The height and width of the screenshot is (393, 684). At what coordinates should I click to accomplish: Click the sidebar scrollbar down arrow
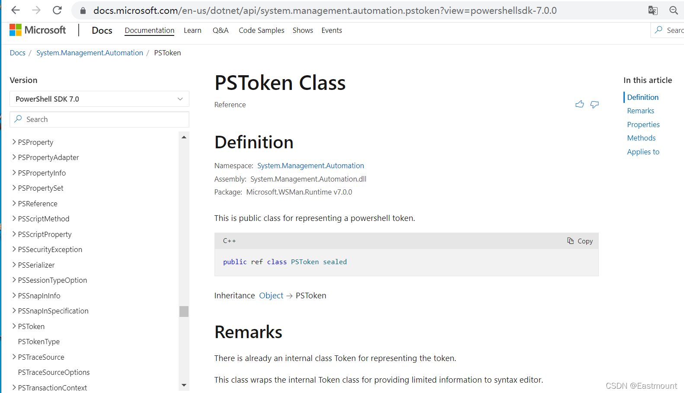click(184, 385)
